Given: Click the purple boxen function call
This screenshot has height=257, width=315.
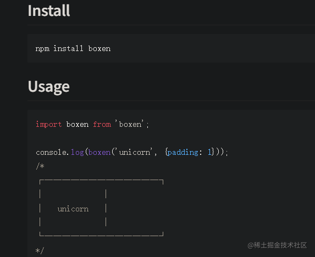Looking at the screenshot, I should click(x=100, y=153).
